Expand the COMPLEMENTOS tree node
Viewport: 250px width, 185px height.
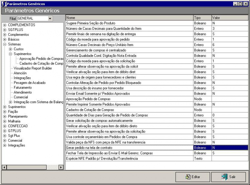pos(5,25)
